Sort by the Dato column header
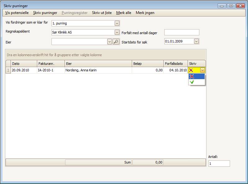Image resolution: width=248 pixels, height=184 pixels. click(24, 64)
